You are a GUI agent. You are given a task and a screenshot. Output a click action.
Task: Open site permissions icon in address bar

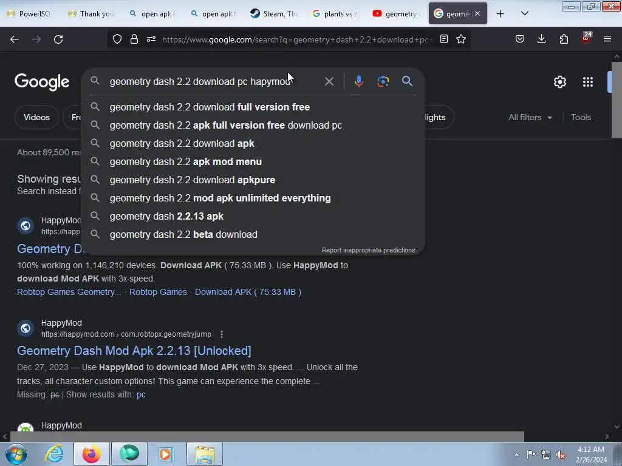(151, 39)
